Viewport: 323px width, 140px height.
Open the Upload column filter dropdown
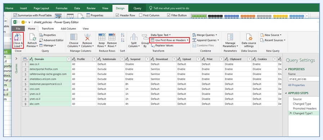[198, 59]
